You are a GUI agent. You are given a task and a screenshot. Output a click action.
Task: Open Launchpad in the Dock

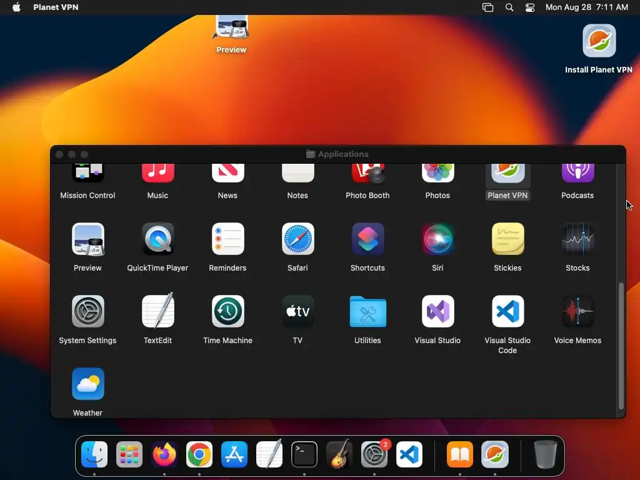[x=129, y=454]
